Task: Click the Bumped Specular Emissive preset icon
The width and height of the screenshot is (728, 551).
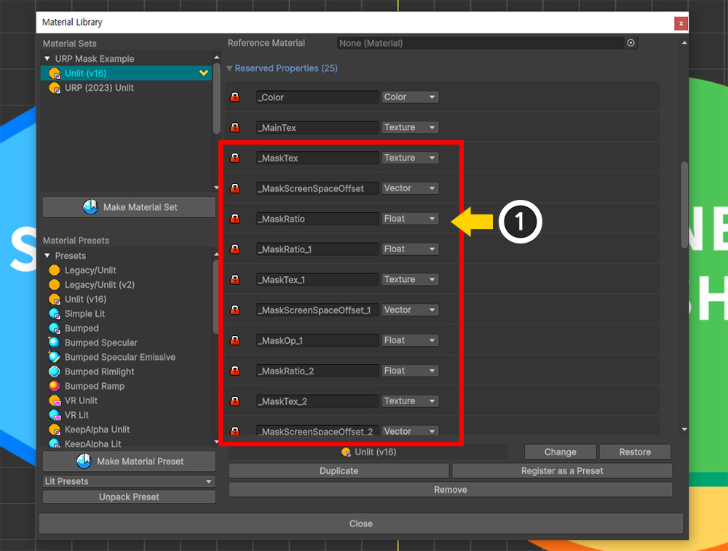Action: coord(54,357)
